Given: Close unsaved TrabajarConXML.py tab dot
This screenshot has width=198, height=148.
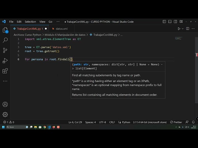Looking at the screenshot, I should tap(46, 29).
